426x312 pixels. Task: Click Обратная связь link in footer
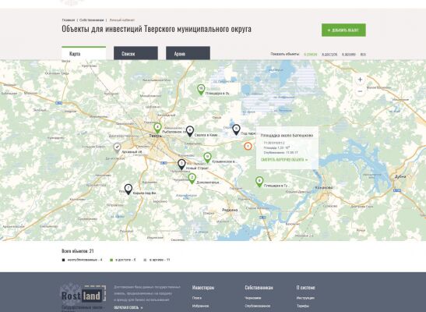click(x=129, y=307)
